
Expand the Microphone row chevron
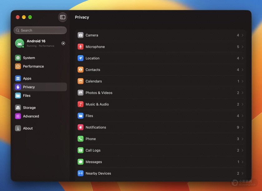242,47
